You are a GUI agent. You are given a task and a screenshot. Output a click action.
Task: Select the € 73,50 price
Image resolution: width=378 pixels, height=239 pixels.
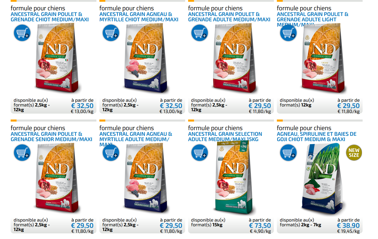pos(260,226)
